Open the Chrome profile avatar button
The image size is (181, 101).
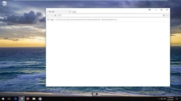[150, 10]
